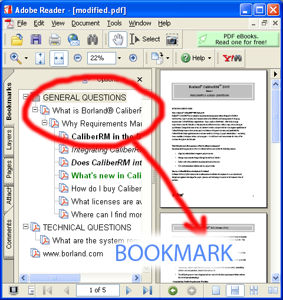Select the Hand tool
Screen dimensions: 283x300
point(118,40)
